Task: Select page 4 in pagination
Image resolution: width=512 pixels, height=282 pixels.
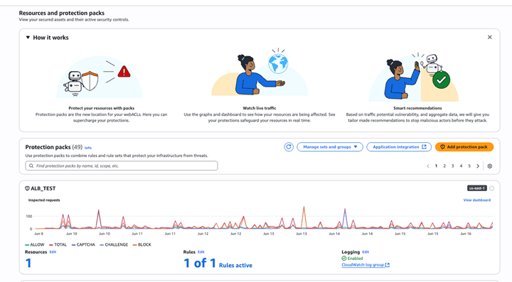Action: pos(461,166)
